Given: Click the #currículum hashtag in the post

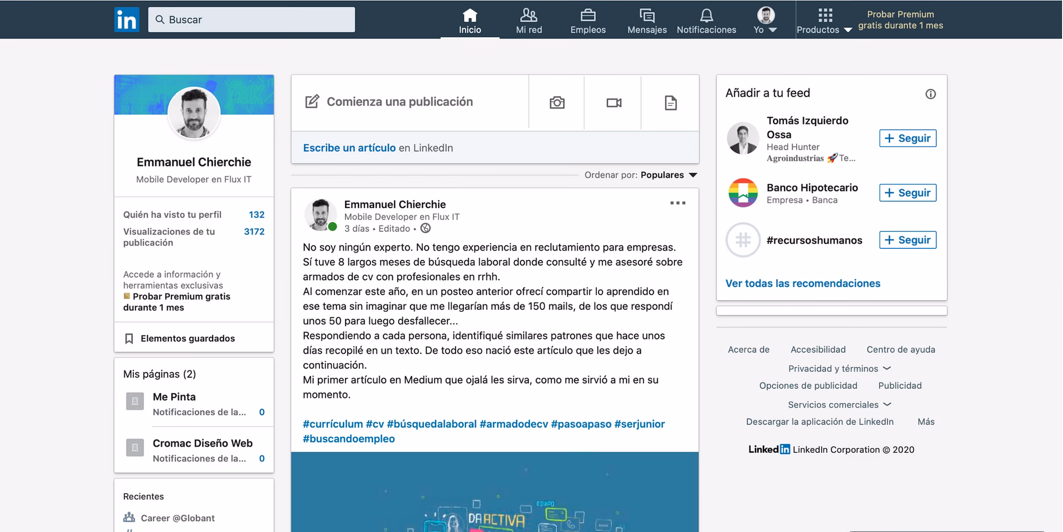Looking at the screenshot, I should click(x=331, y=424).
